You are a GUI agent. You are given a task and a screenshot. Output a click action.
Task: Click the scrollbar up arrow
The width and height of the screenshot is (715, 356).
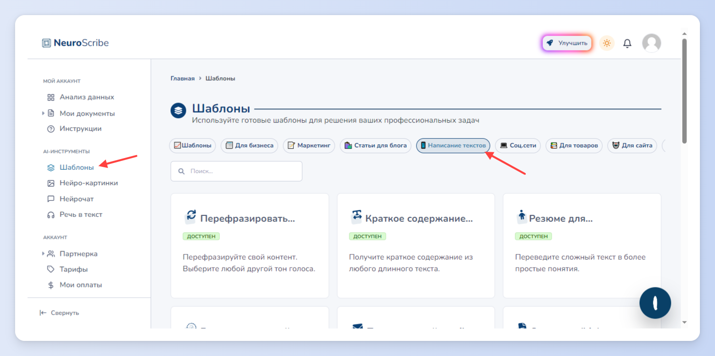pyautogui.click(x=684, y=34)
